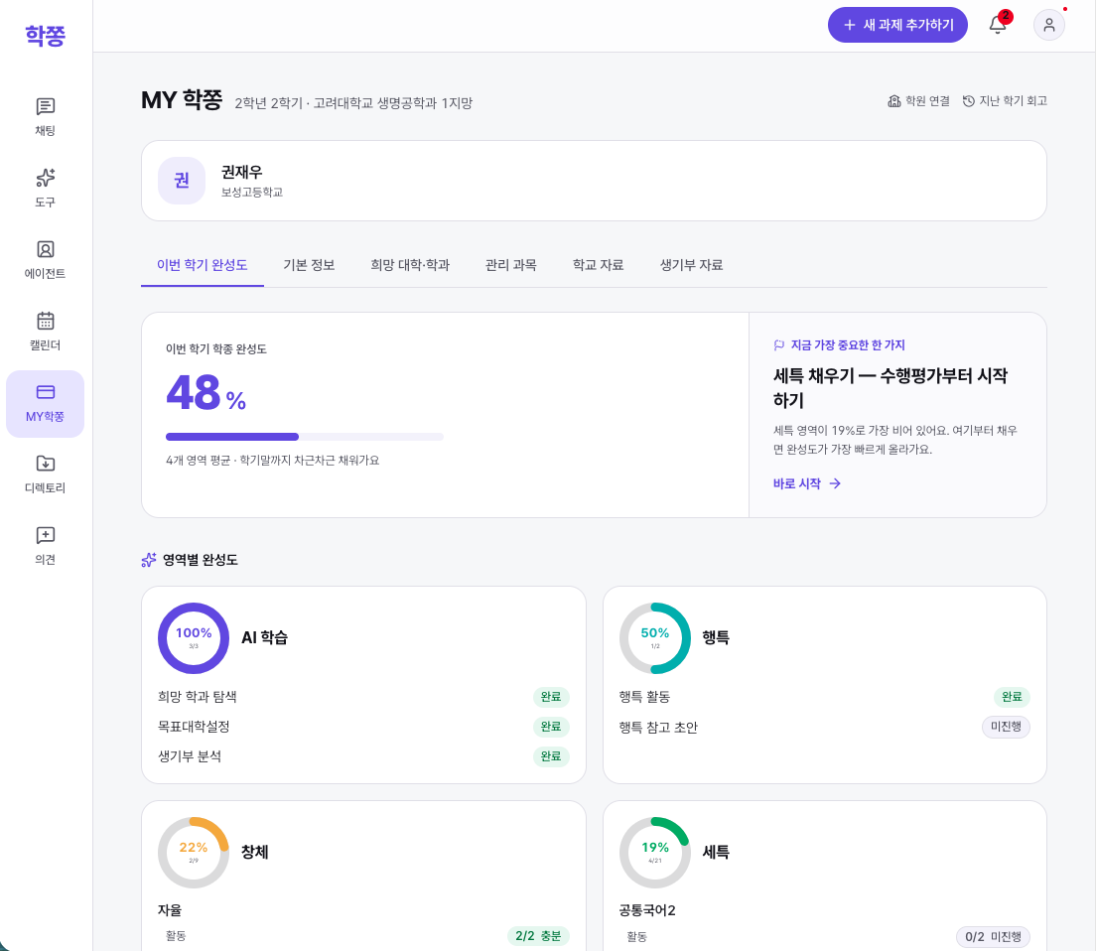Viewport: 1096px width, 951px height.
Task: Click the 창체 22% ring chart
Action: (x=194, y=853)
